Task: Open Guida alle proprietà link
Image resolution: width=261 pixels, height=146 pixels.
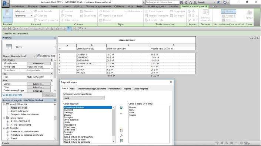Action: 12,95
